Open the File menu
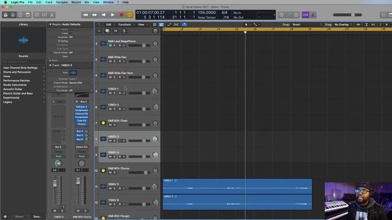The height and width of the screenshot is (220, 392). pos(30,2)
